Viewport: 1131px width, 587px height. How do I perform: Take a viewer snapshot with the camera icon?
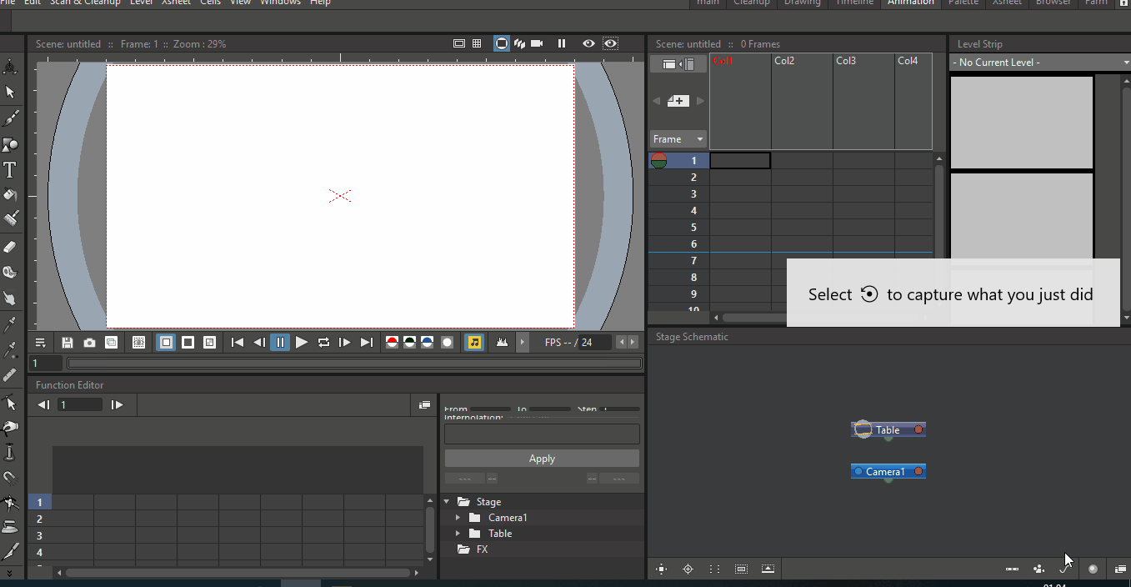[88, 342]
